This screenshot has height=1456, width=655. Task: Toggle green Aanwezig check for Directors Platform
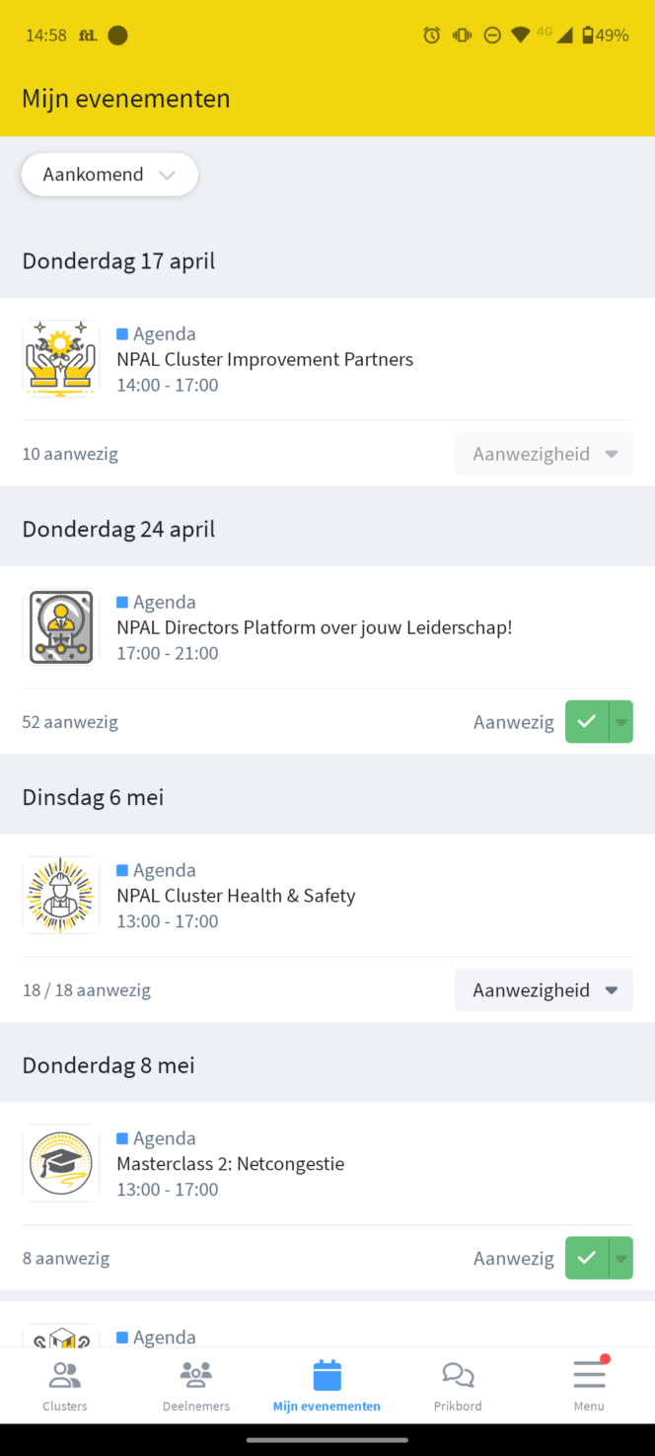click(587, 722)
